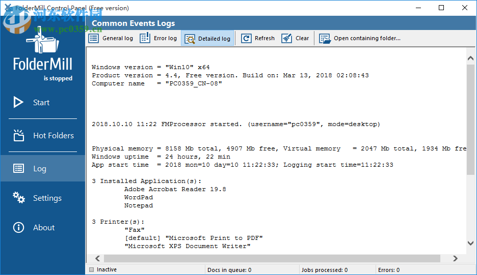477x275 pixels.
Task: Click the 'Windows uptime' log line
Action: pyautogui.click(x=161, y=157)
